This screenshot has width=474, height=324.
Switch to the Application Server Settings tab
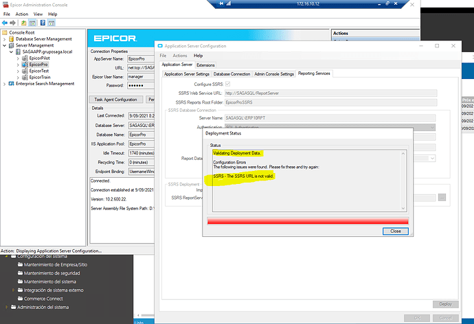187,74
